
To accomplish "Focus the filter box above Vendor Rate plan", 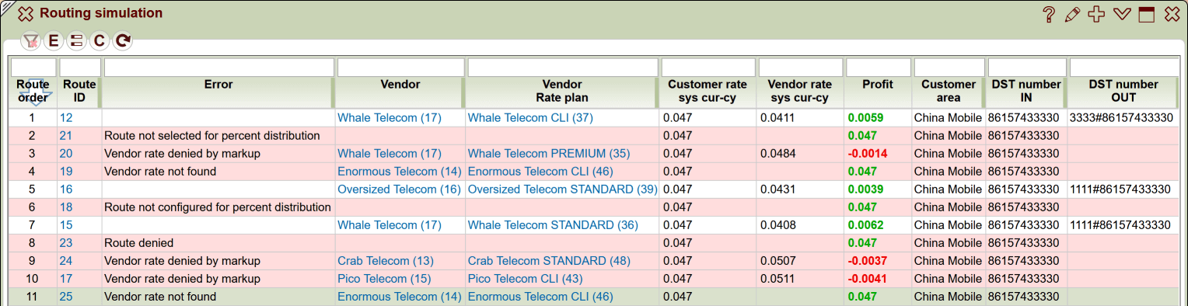I will pos(563,68).
